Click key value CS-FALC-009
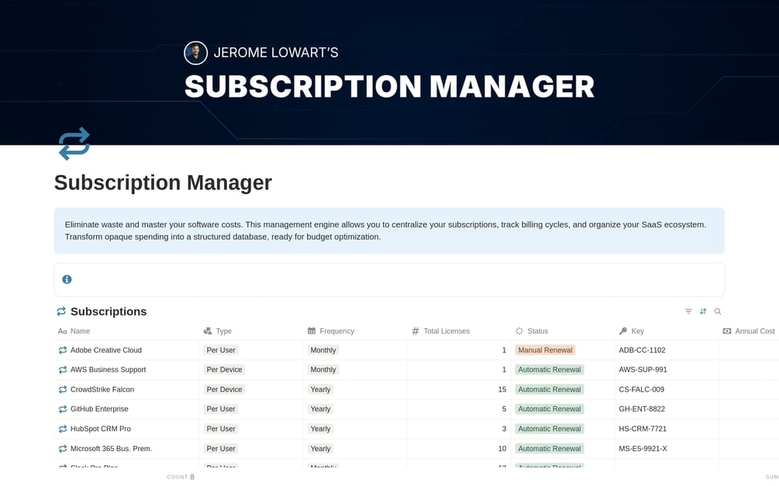The image size is (779, 486). coord(641,390)
